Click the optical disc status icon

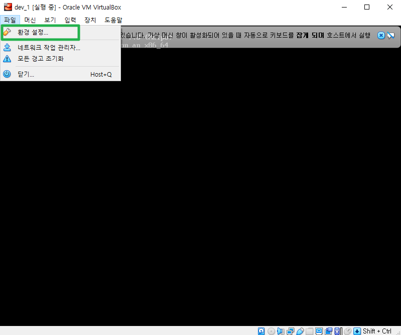271,331
